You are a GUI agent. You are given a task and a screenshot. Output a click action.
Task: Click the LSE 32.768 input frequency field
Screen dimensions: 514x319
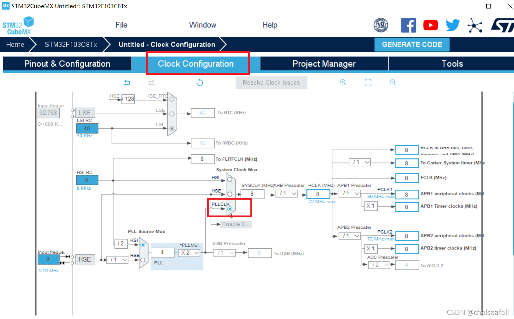point(49,113)
